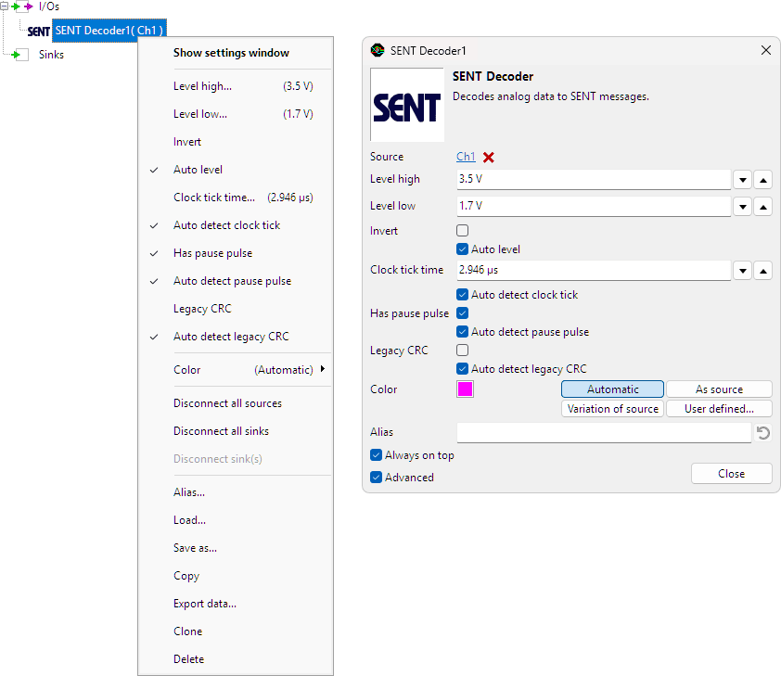Uncheck the Has pause pulse checkbox

pos(462,313)
